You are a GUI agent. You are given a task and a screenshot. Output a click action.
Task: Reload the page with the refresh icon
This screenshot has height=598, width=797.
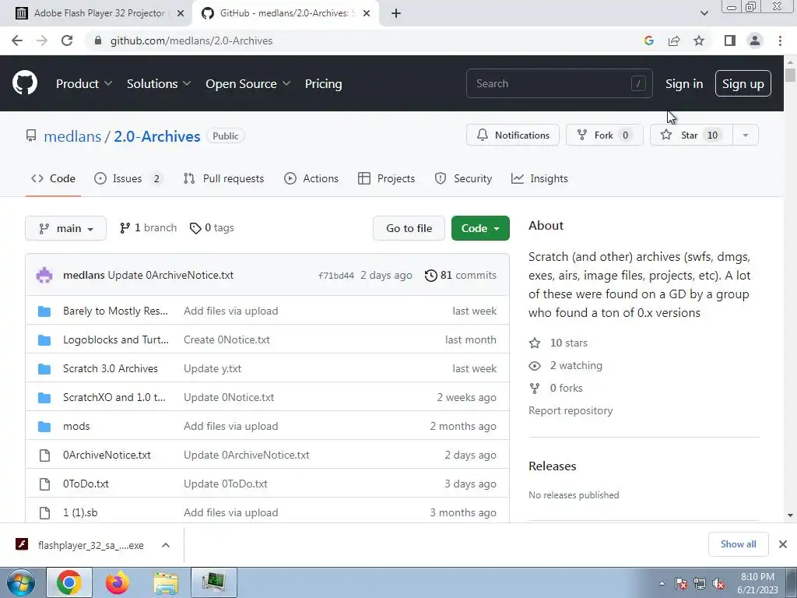point(67,40)
